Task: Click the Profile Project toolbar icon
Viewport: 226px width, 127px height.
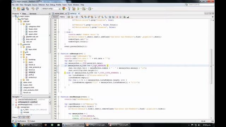Action: (x=90, y=9)
